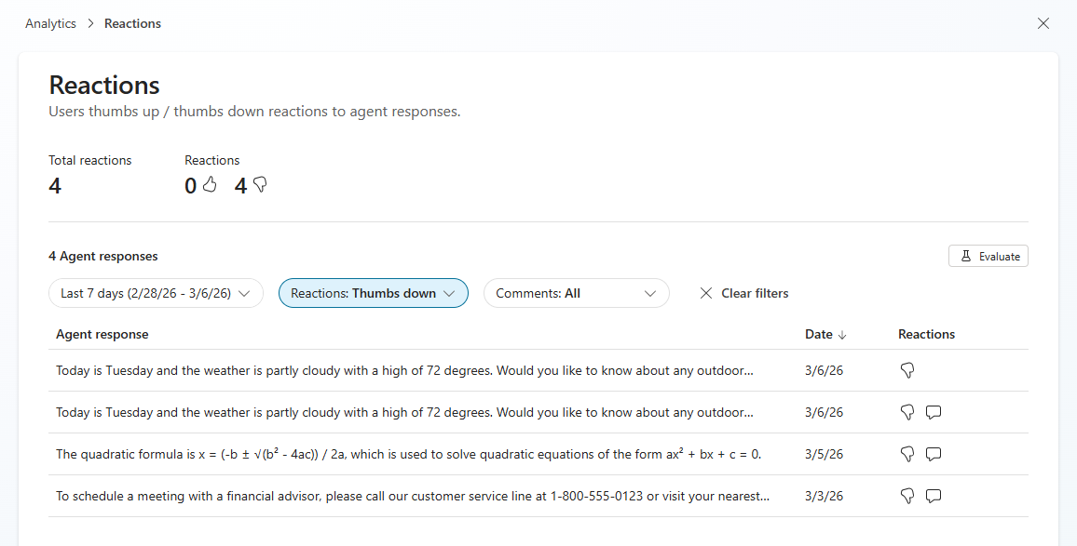Go to Analytics in the breadcrumb
Viewport: 1077px width, 546px height.
[50, 23]
